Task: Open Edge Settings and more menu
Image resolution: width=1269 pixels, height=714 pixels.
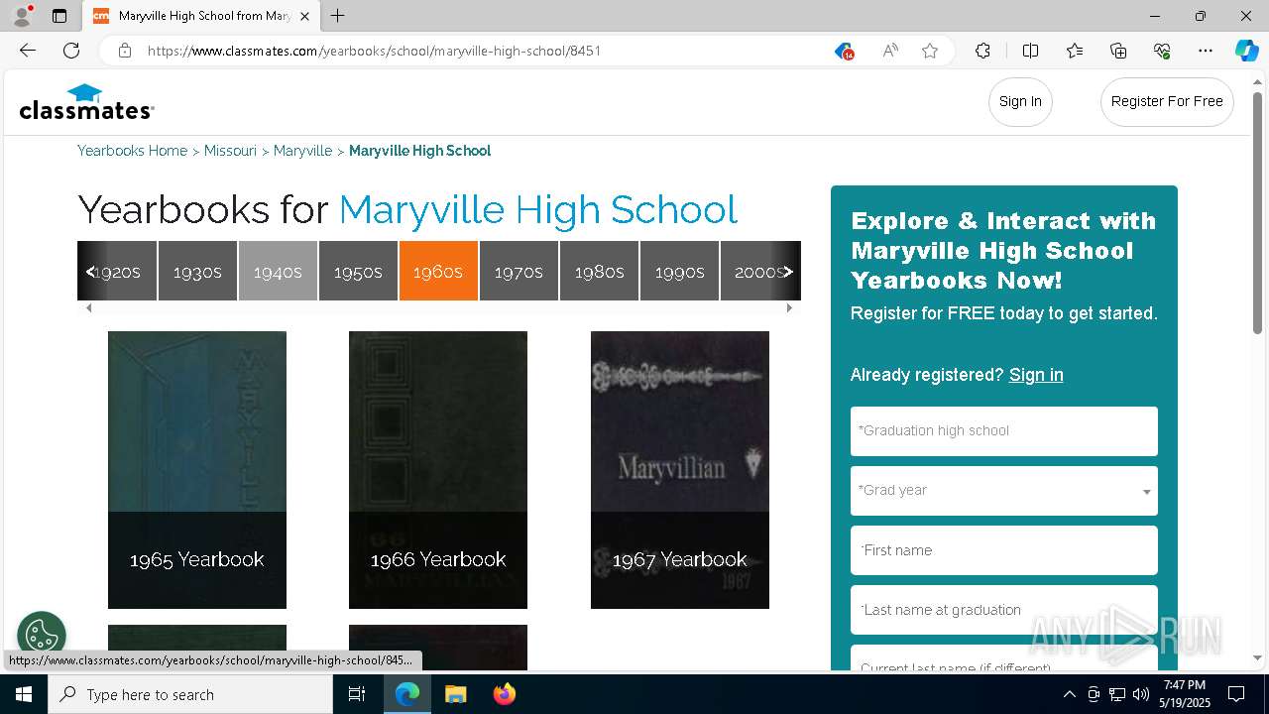Action: (1206, 51)
